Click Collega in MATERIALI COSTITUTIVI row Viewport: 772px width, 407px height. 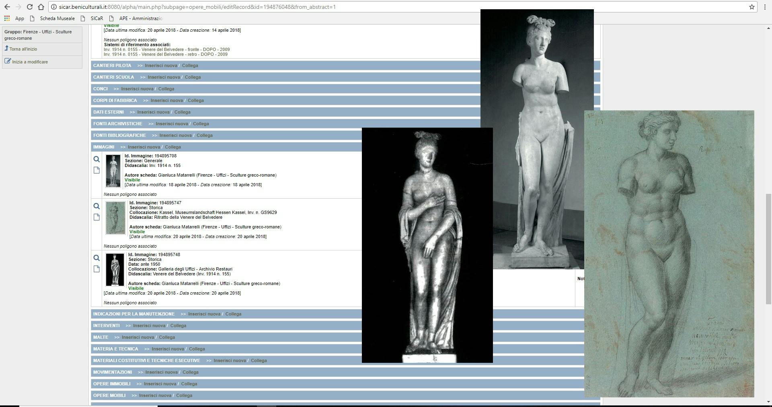[259, 360]
